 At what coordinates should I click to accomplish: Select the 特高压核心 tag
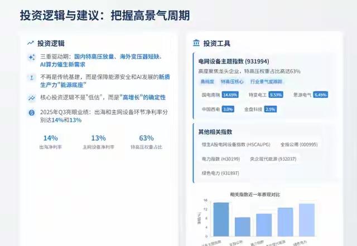(232, 82)
